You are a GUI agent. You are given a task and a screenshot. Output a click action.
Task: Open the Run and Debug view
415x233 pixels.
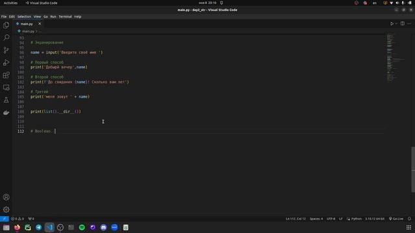(x=6, y=63)
